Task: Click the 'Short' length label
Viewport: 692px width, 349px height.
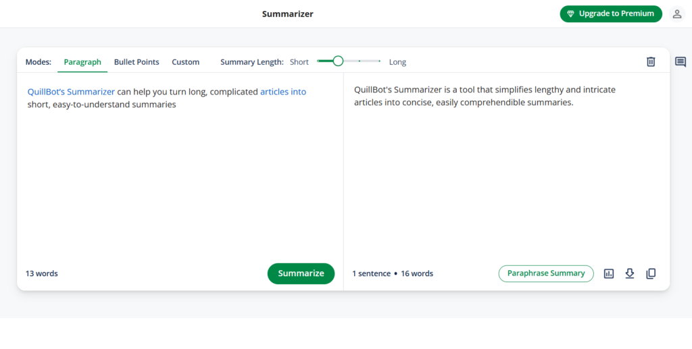Action: (x=299, y=62)
